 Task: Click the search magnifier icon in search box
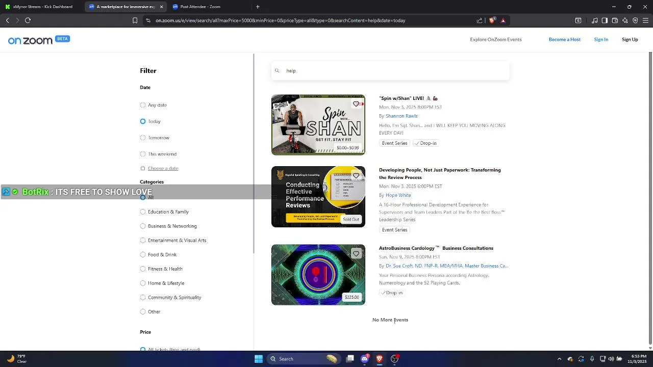coord(277,71)
